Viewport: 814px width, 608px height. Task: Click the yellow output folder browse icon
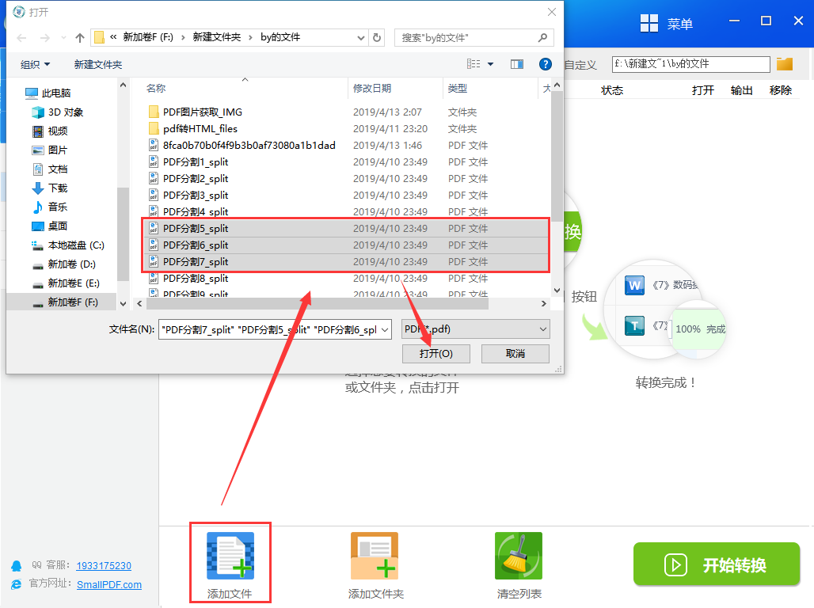pos(785,64)
